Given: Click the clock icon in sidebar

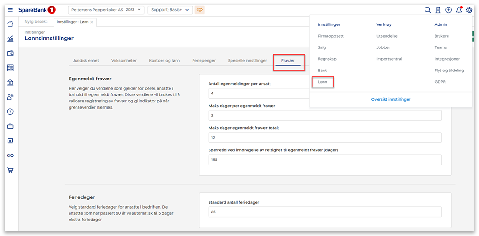Looking at the screenshot, I should [10, 112].
